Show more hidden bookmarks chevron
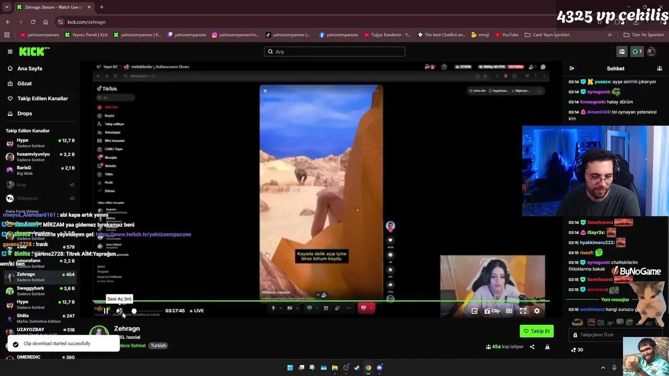This screenshot has height=376, width=669. (609, 35)
